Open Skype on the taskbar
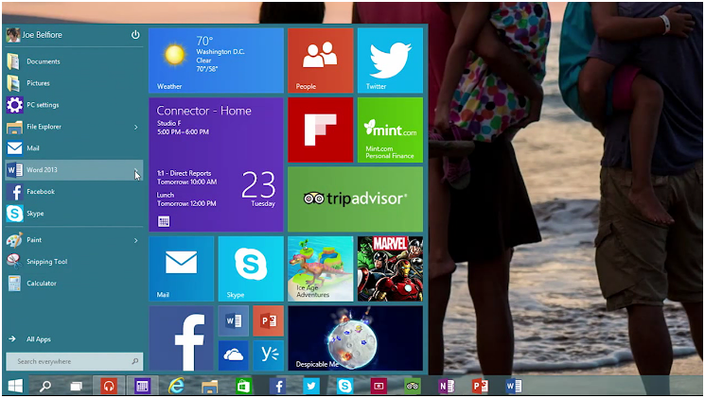This screenshot has width=705, height=398. click(x=344, y=386)
